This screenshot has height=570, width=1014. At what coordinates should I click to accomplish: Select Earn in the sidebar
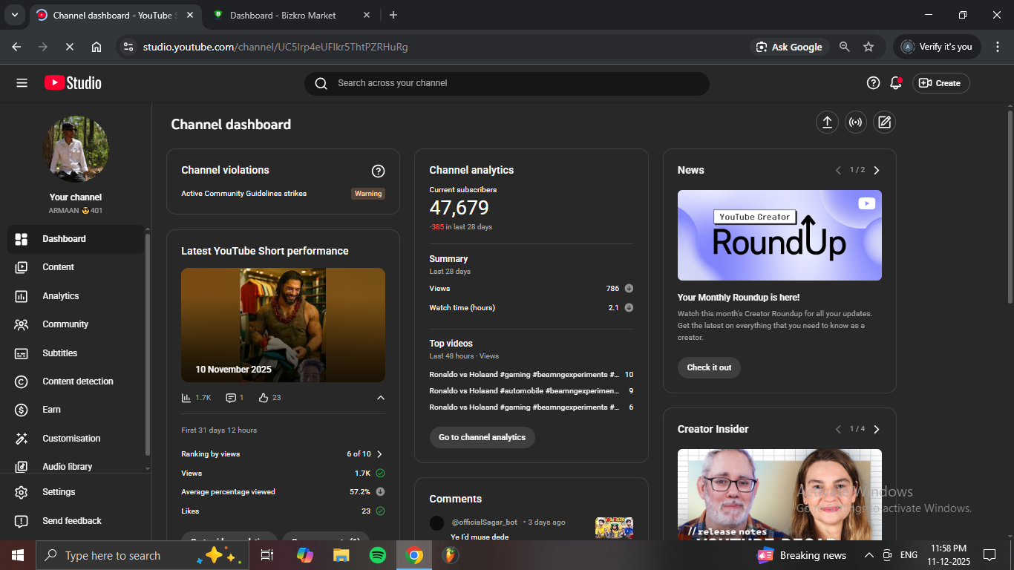[51, 410]
